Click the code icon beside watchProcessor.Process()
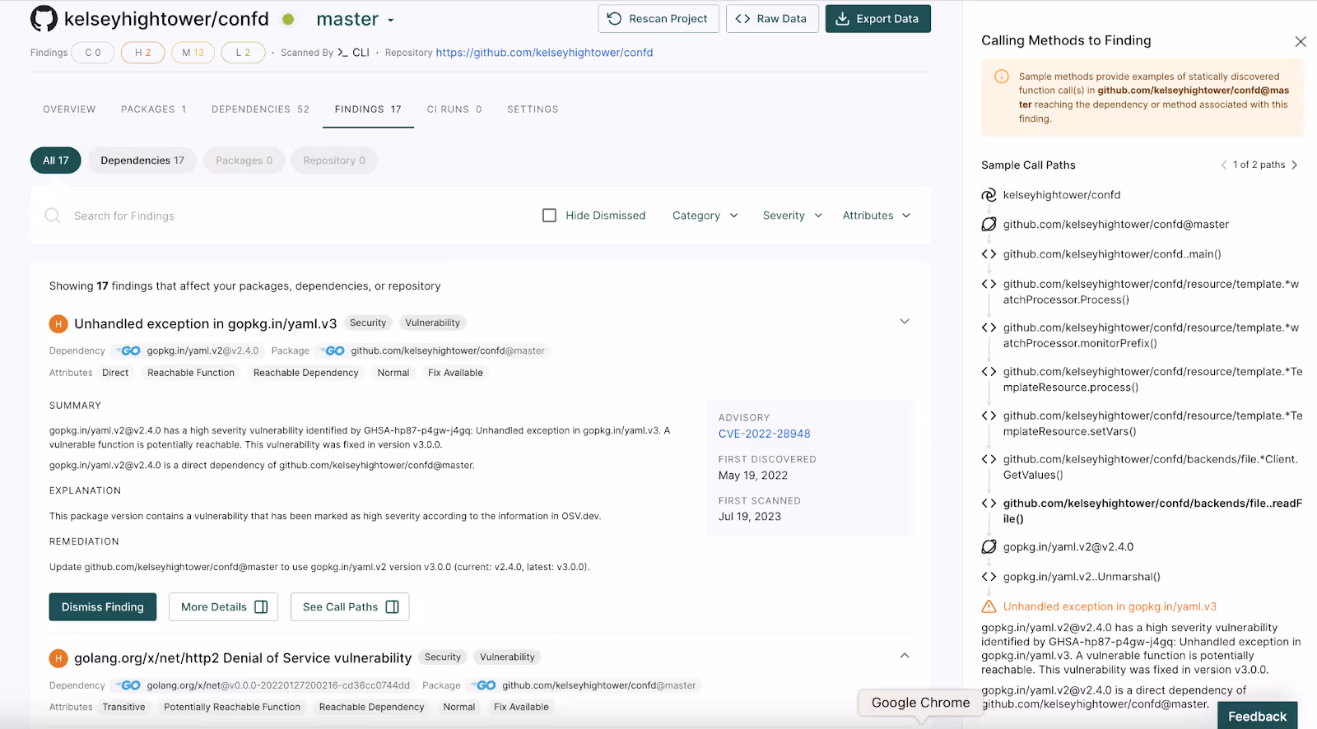Screen dimensions: 1317x729 [989, 284]
